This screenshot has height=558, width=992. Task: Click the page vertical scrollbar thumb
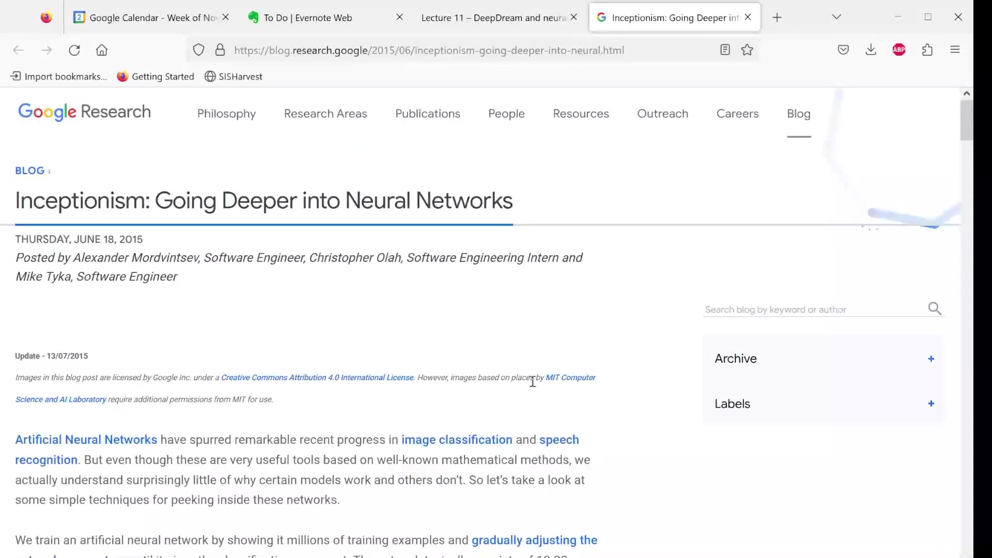pos(966,120)
